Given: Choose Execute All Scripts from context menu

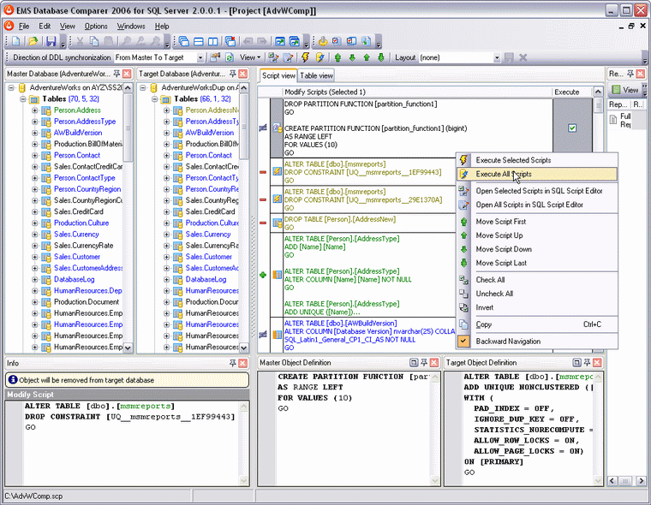Looking at the screenshot, I should (537, 174).
